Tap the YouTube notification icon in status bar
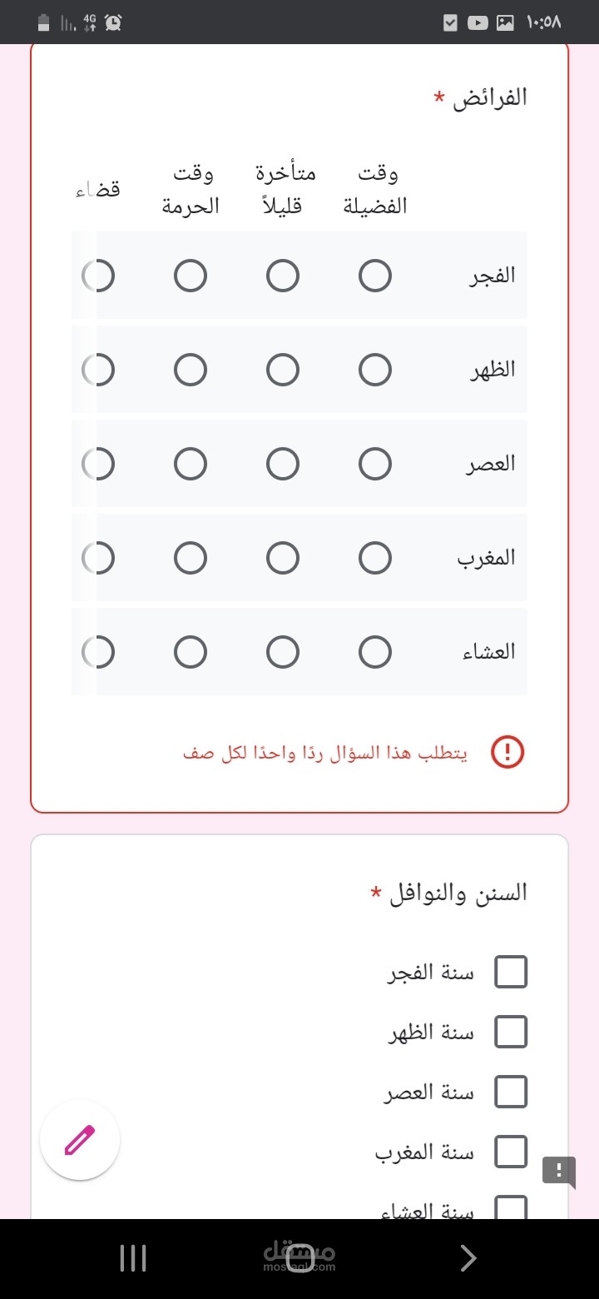 tap(478, 22)
